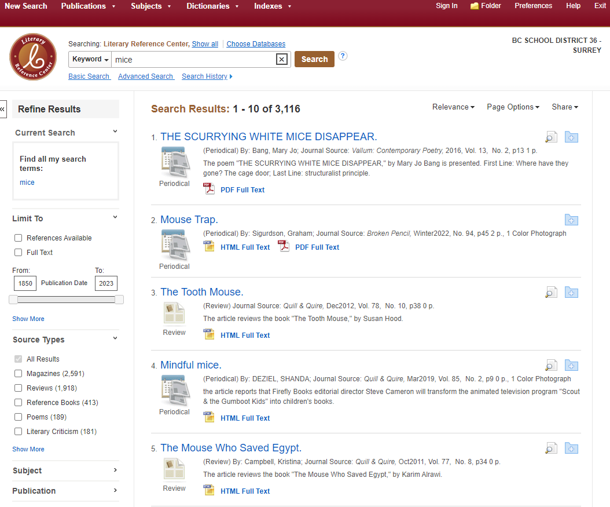
Task: Click PDF icon for Scurrying White Mice
Action: 209,189
